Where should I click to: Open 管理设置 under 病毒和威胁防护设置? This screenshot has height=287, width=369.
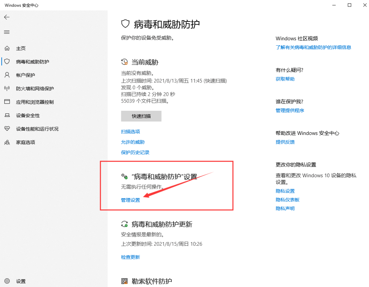coord(130,200)
